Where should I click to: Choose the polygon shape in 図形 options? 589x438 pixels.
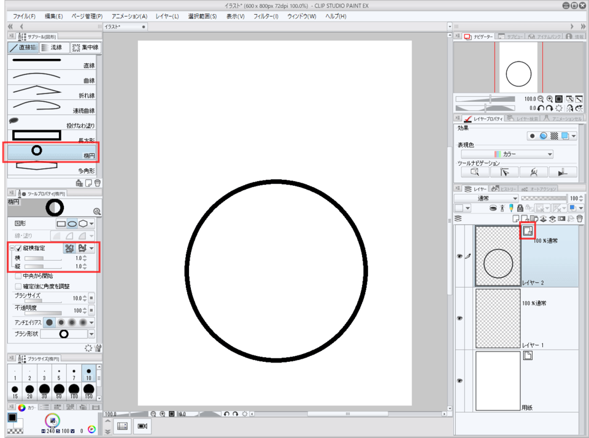(83, 224)
